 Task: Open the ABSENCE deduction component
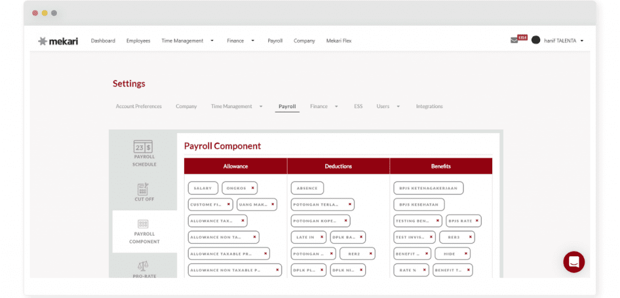tap(307, 188)
